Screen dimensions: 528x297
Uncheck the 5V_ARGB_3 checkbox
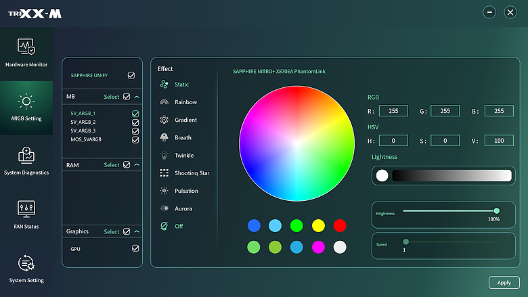point(135,131)
